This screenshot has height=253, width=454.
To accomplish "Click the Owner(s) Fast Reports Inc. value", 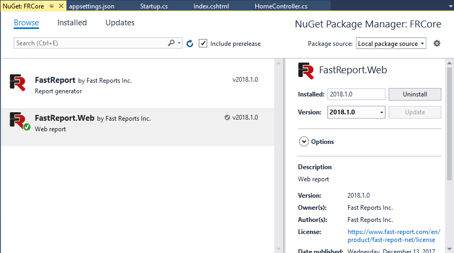I will pos(370,208).
